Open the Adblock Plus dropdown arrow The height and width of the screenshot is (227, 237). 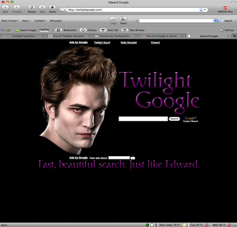tap(235, 9)
